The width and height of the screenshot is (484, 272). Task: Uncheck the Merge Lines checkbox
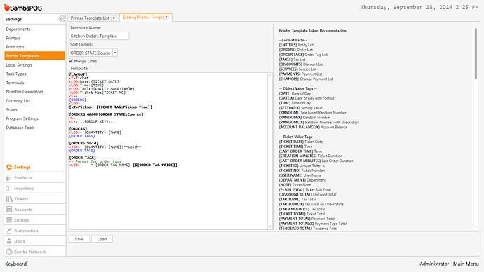click(71, 61)
